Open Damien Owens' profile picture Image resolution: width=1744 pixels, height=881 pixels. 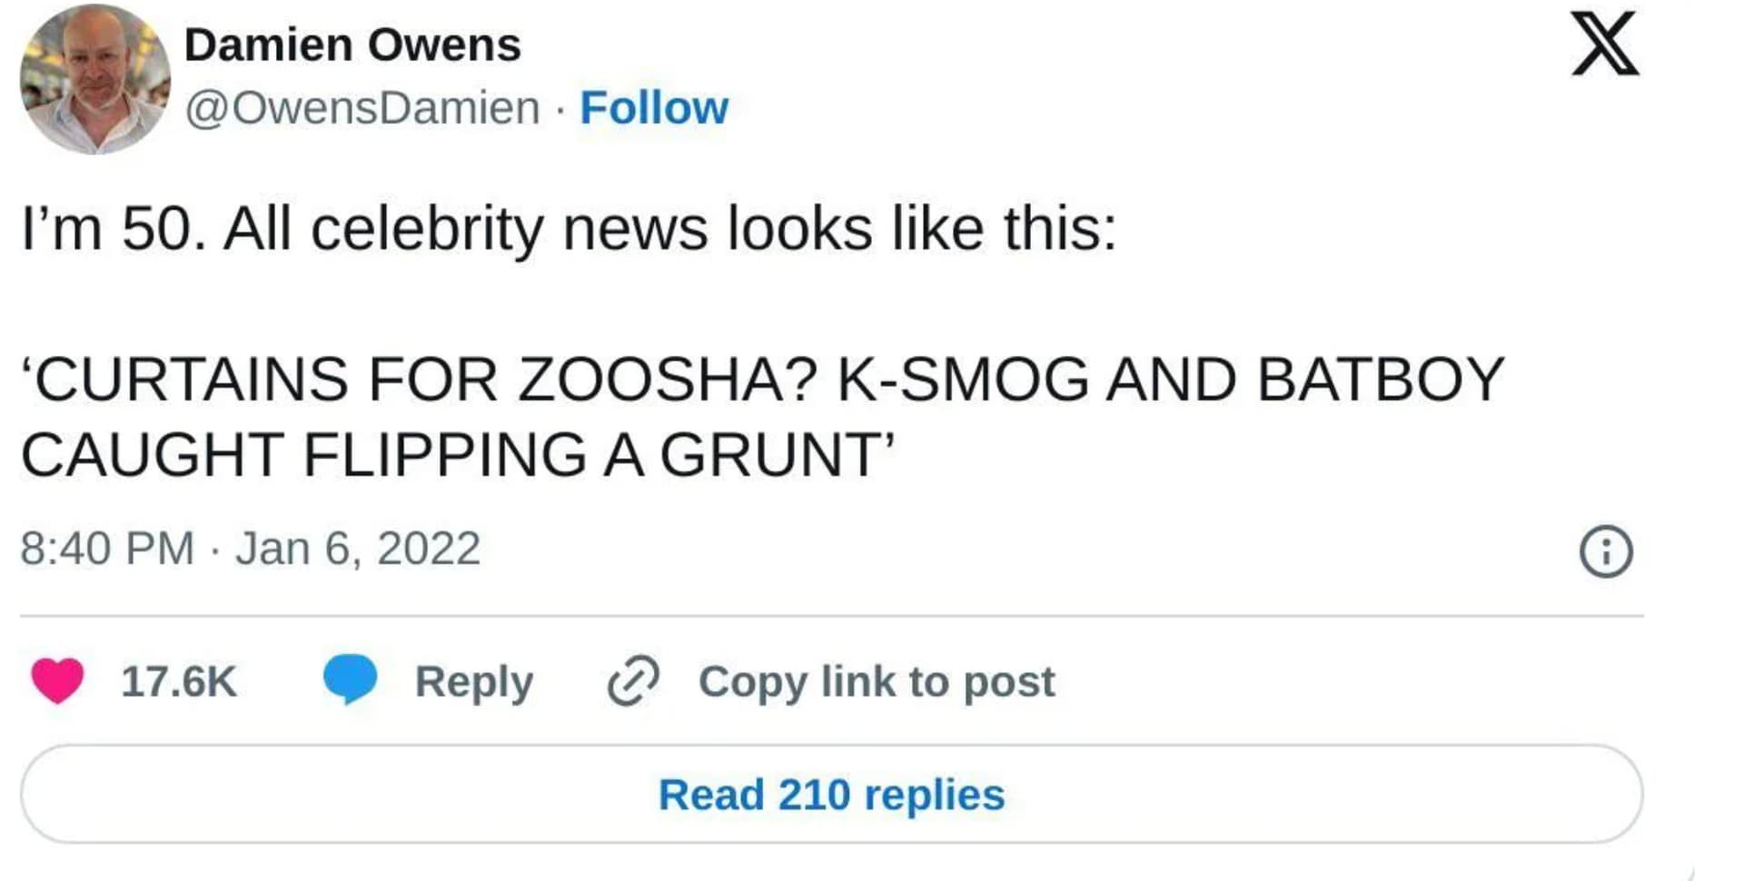[x=95, y=80]
